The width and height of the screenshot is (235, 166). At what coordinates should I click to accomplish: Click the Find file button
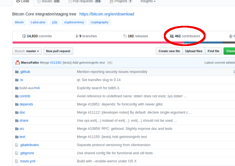click(x=213, y=51)
